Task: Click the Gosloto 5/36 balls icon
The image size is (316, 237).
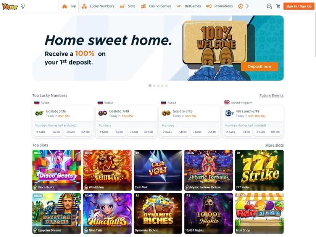Action: coord(39,114)
